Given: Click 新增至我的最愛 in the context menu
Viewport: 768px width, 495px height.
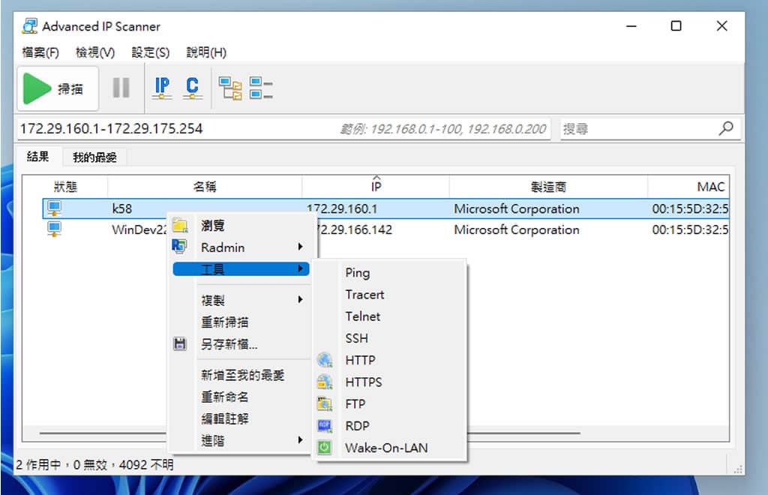Looking at the screenshot, I should [242, 375].
